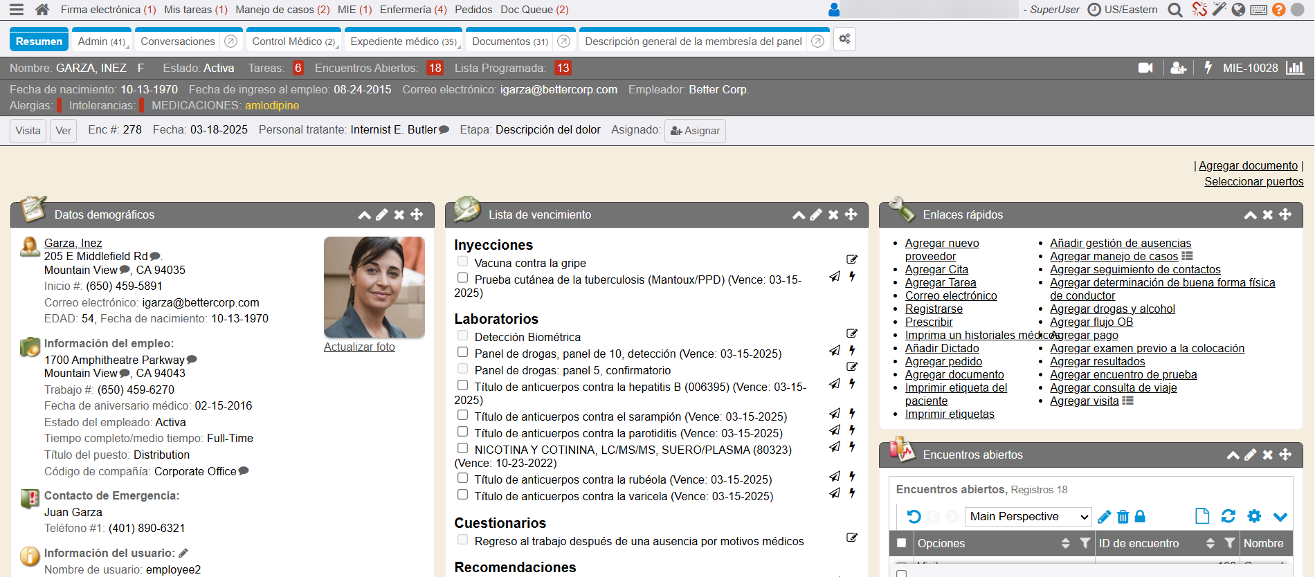Tick Título de anticuerpos contra el sarampión checkbox
The width and height of the screenshot is (1315, 577).
click(x=462, y=415)
